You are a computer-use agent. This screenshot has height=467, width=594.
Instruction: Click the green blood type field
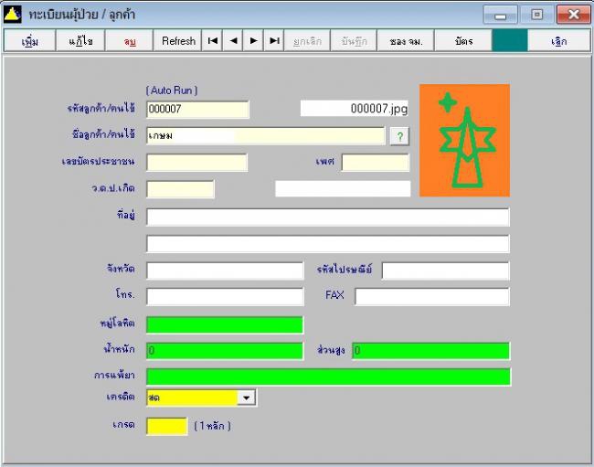pos(225,325)
